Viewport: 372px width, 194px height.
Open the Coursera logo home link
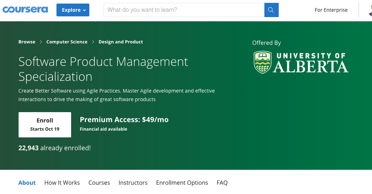(x=25, y=10)
